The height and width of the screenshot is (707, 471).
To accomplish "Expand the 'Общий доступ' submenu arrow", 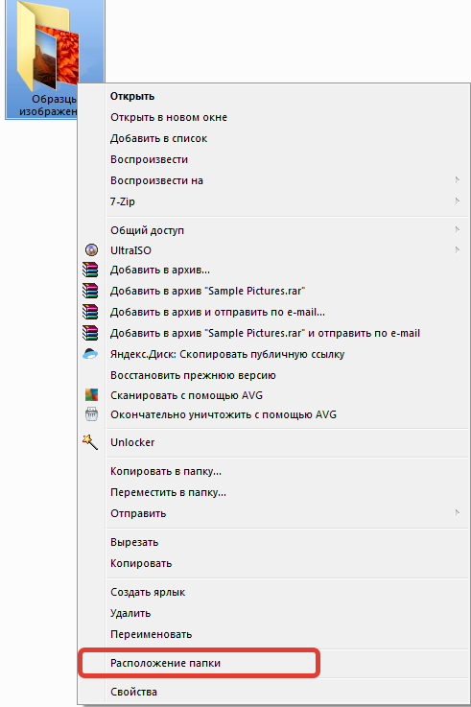I will [457, 229].
